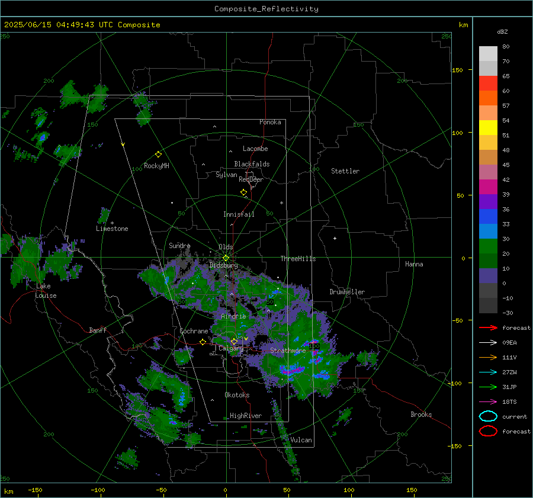Click the magenta 18TS arrow icon
Screen dimensions: 533x498
click(x=488, y=402)
